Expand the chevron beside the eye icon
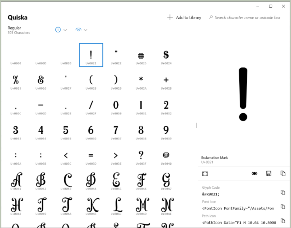Screen dimensions: 291x228 (85, 30)
